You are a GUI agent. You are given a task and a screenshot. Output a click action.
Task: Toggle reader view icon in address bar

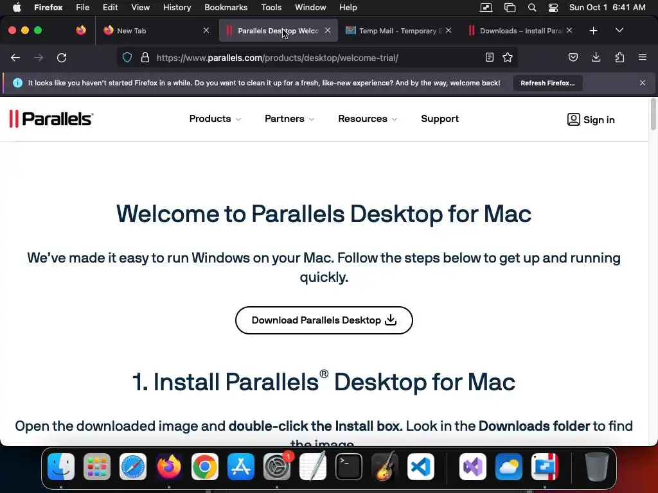pos(489,57)
